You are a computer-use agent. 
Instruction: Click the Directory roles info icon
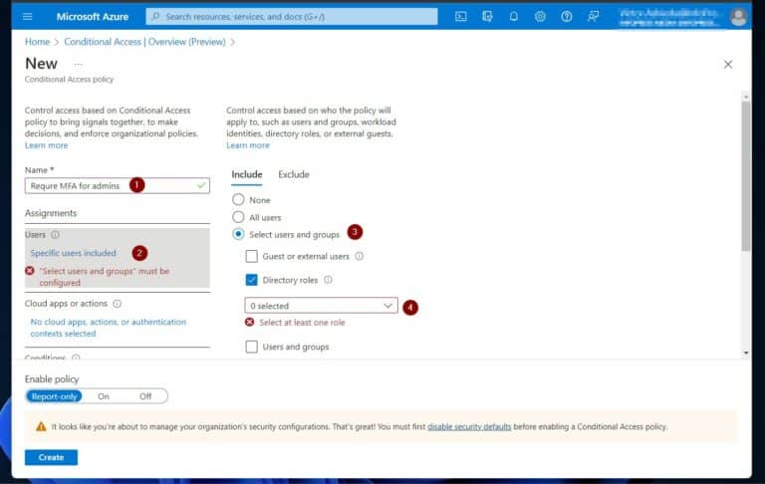(x=328, y=280)
